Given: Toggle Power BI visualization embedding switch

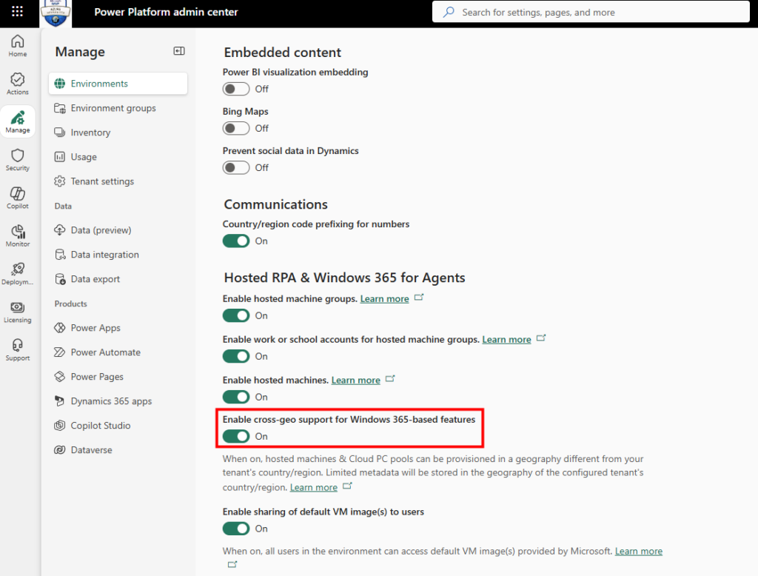Looking at the screenshot, I should [x=236, y=89].
